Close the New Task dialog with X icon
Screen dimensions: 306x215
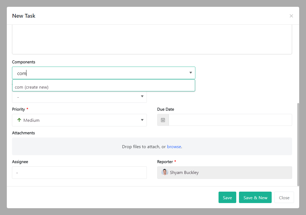click(x=291, y=16)
